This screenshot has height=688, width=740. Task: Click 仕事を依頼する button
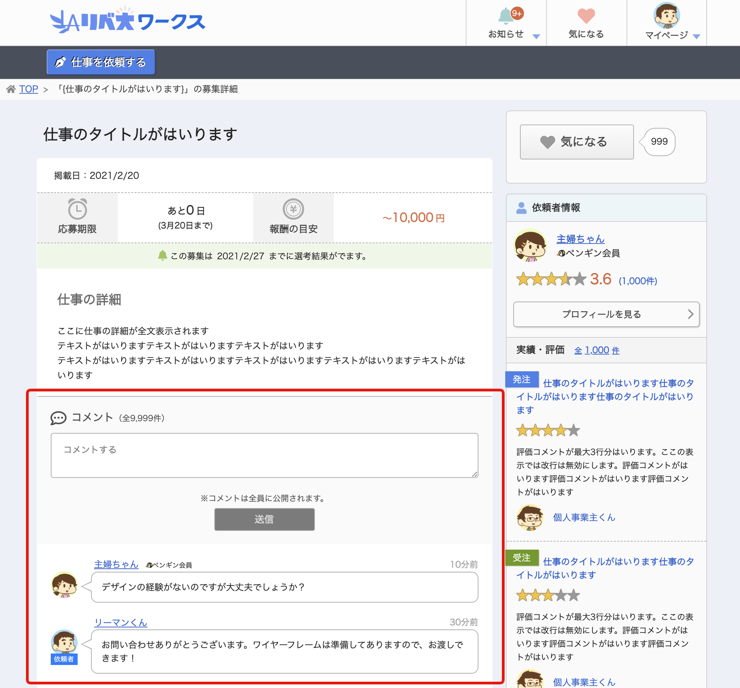101,62
